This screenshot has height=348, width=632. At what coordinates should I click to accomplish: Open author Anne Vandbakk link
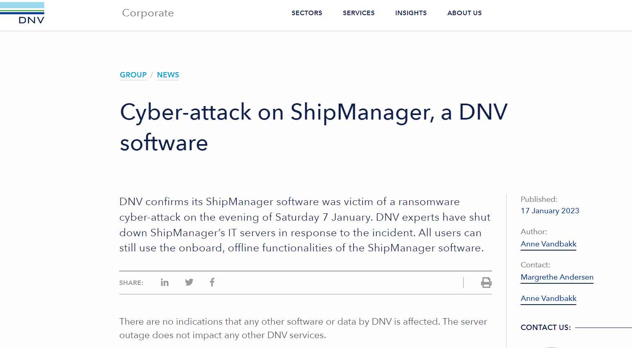pyautogui.click(x=548, y=244)
